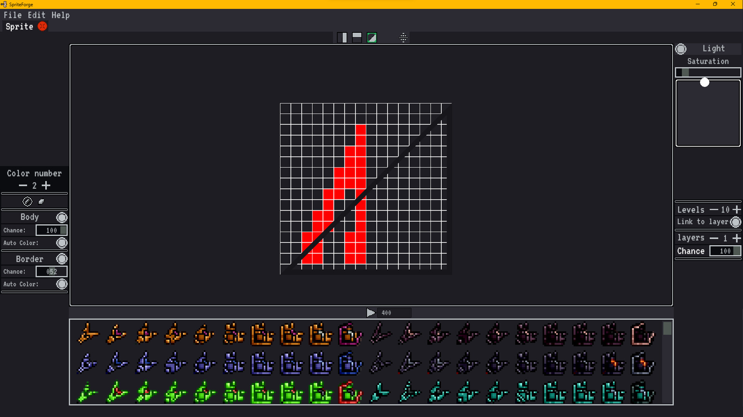This screenshot has width=743, height=417.
Task: Decrease the Color number with minus
Action: tap(22, 186)
